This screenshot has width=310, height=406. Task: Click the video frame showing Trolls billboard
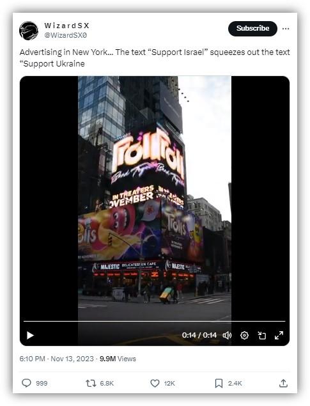coord(155,197)
